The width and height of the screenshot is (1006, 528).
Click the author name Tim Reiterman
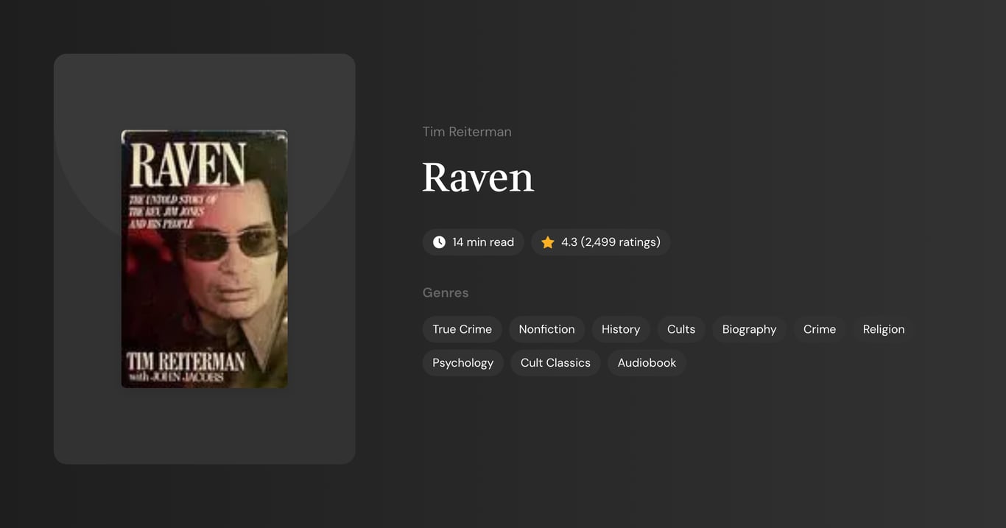click(467, 131)
